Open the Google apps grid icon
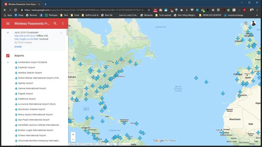 246,23
